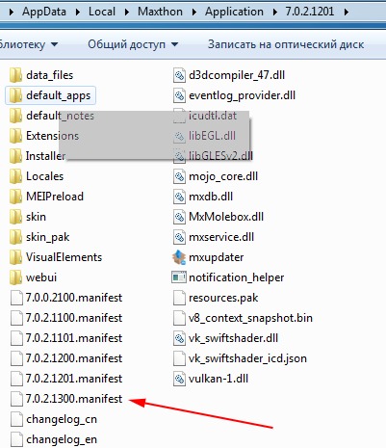The image size is (386, 448).
Task: Click the MEIPreload folder icon
Action: pyautogui.click(x=15, y=197)
